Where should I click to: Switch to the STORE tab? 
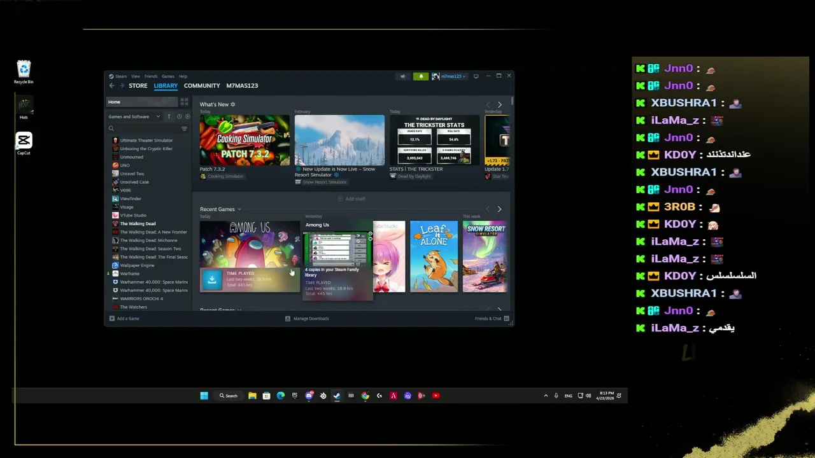[138, 86]
